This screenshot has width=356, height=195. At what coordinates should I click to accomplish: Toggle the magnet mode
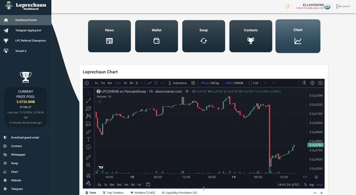pos(88,175)
